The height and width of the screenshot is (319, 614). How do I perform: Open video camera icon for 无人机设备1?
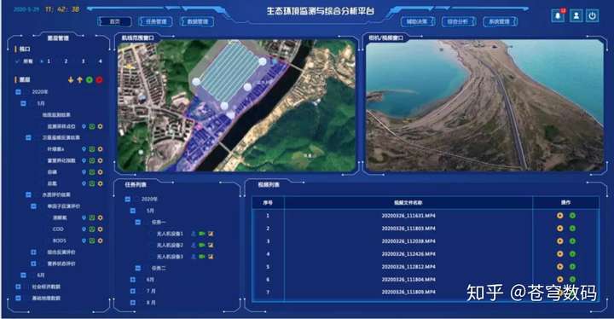coord(201,234)
